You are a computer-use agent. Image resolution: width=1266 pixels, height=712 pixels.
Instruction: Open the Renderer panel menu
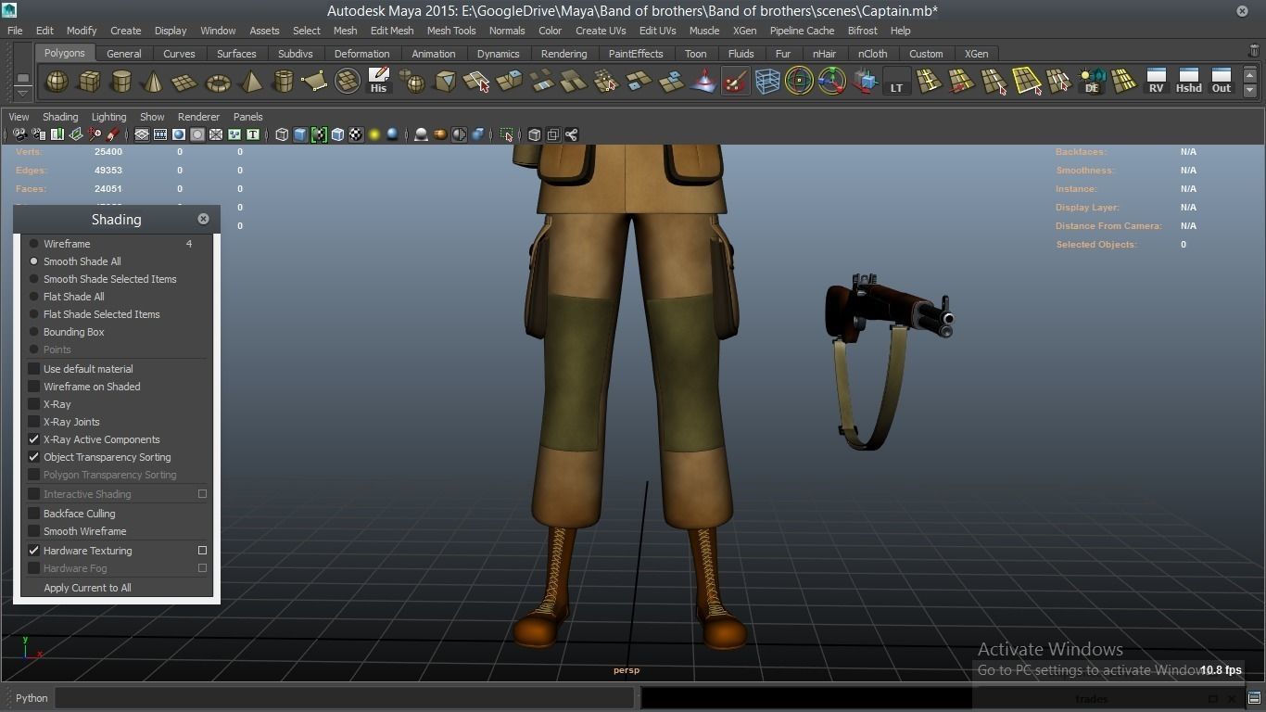click(x=198, y=117)
